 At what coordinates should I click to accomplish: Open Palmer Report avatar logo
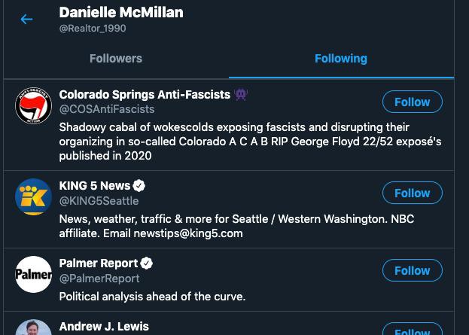[33, 275]
